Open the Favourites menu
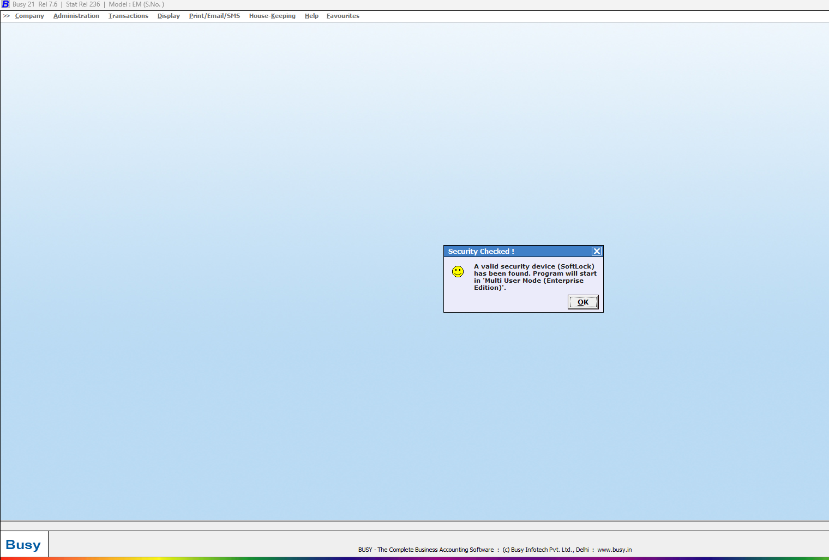This screenshot has width=829, height=560. [x=343, y=16]
